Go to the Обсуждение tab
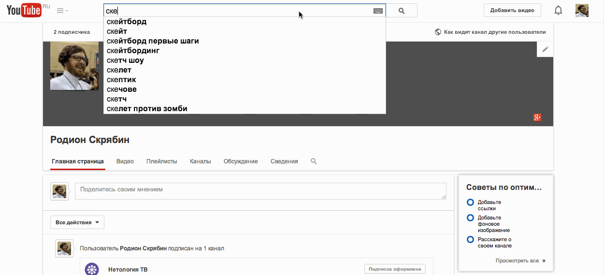This screenshot has width=604, height=275. pos(241,161)
